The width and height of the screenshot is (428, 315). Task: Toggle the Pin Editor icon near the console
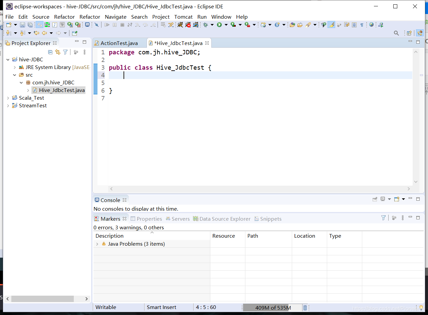tap(374, 199)
